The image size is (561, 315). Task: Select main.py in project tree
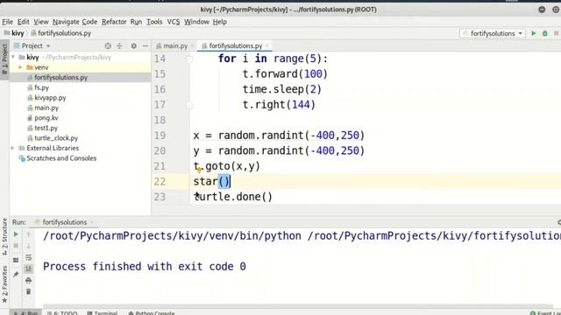click(46, 108)
